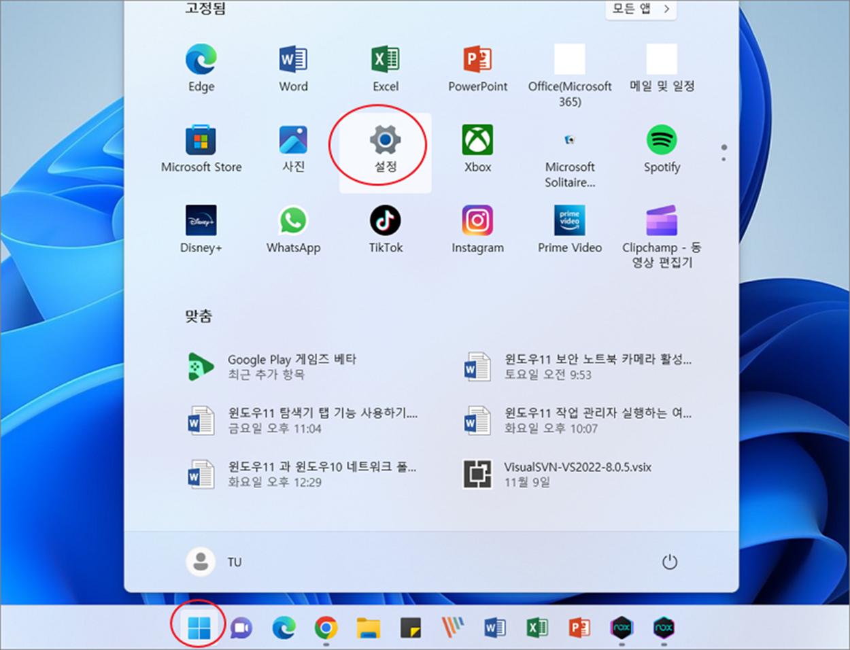This screenshot has height=650, width=850.
Task: Open Office(Microsoft 365) pinned tile
Action: click(x=570, y=75)
